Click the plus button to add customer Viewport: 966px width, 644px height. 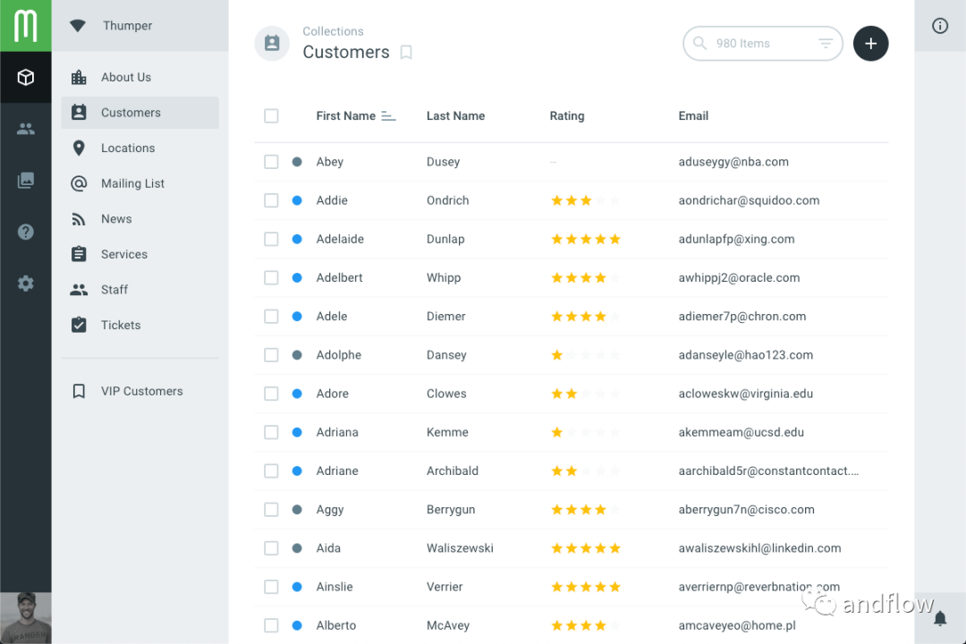pos(870,44)
